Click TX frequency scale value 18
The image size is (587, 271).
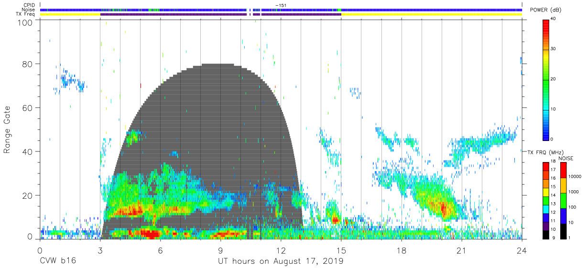click(554, 163)
